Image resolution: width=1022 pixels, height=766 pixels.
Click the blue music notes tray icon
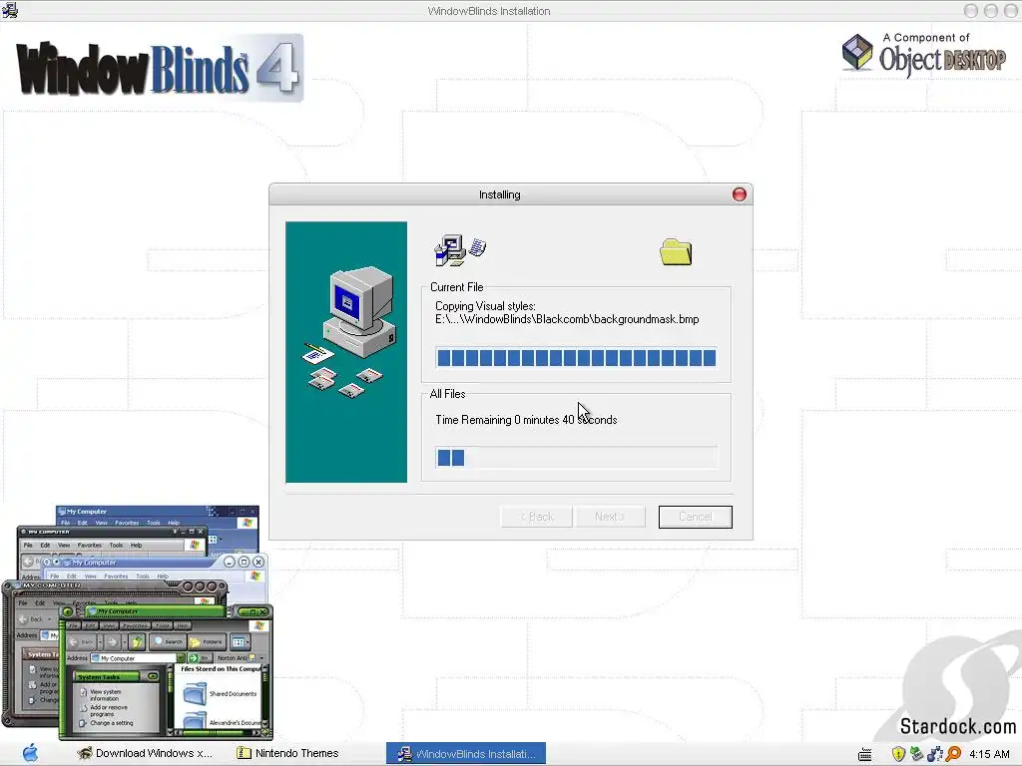934,754
